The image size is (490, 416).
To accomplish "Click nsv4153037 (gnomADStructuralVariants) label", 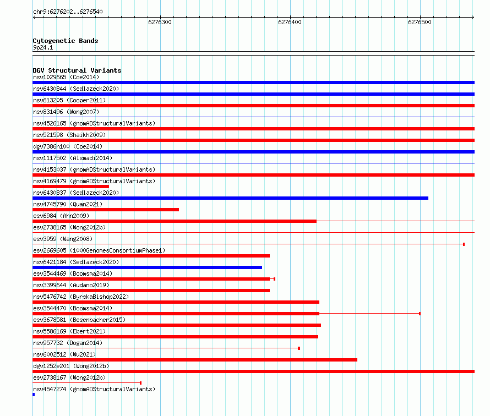I will [x=94, y=169].
